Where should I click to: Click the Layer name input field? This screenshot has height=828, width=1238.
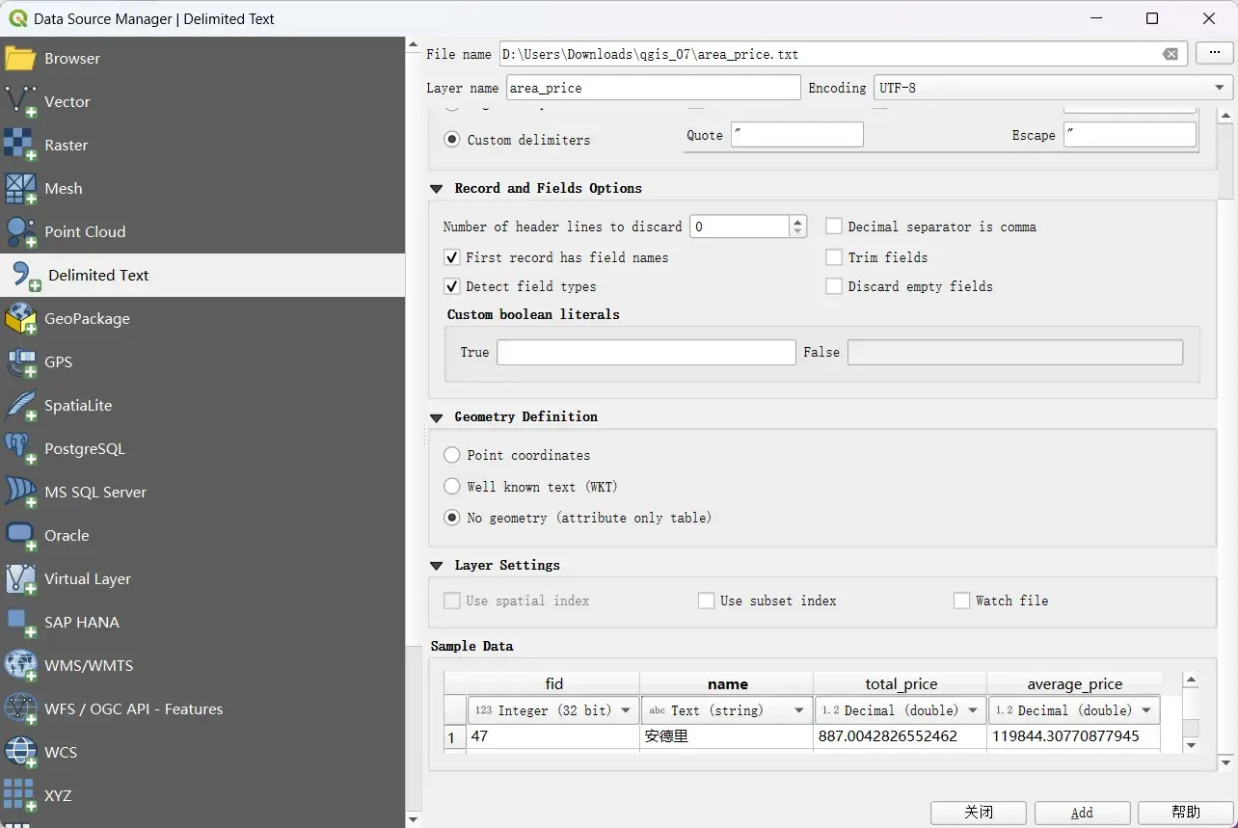coord(653,88)
